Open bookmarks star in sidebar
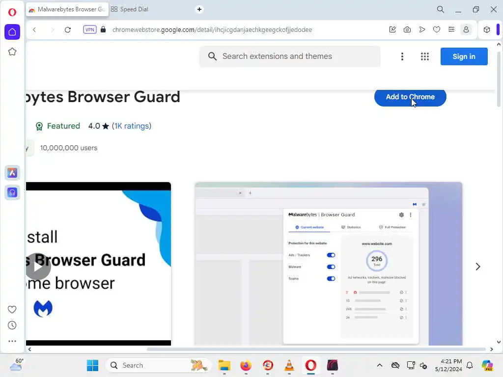 pos(12,52)
